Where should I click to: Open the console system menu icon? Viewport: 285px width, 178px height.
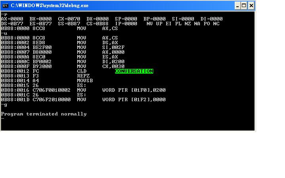click(x=6, y=6)
